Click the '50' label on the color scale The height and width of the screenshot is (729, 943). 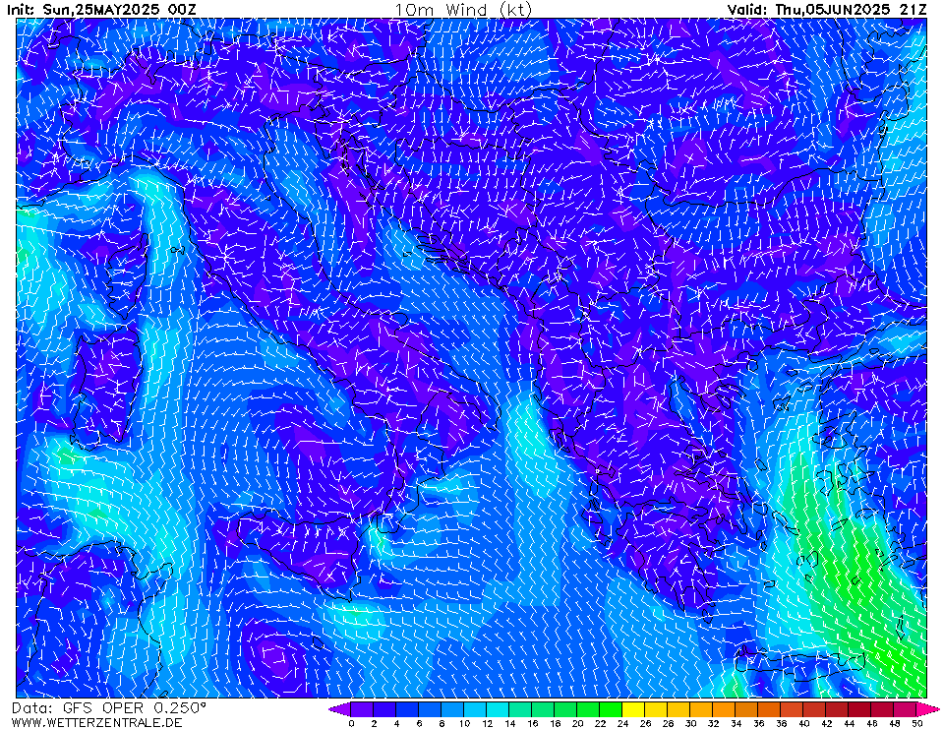(x=917, y=723)
